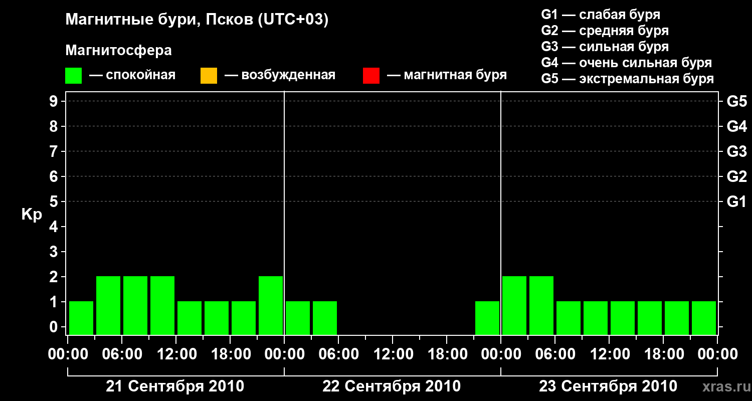Click the xras.ru watermark link
752x401 pixels.
[x=724, y=386]
